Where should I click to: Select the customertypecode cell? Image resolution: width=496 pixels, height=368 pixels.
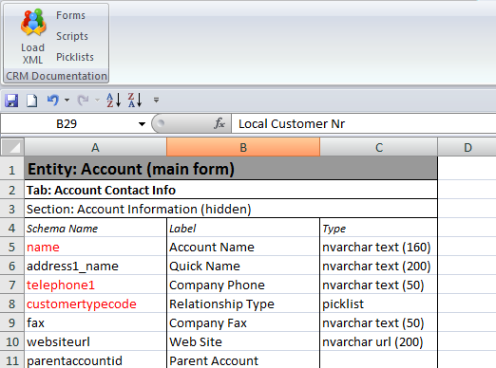(95, 304)
